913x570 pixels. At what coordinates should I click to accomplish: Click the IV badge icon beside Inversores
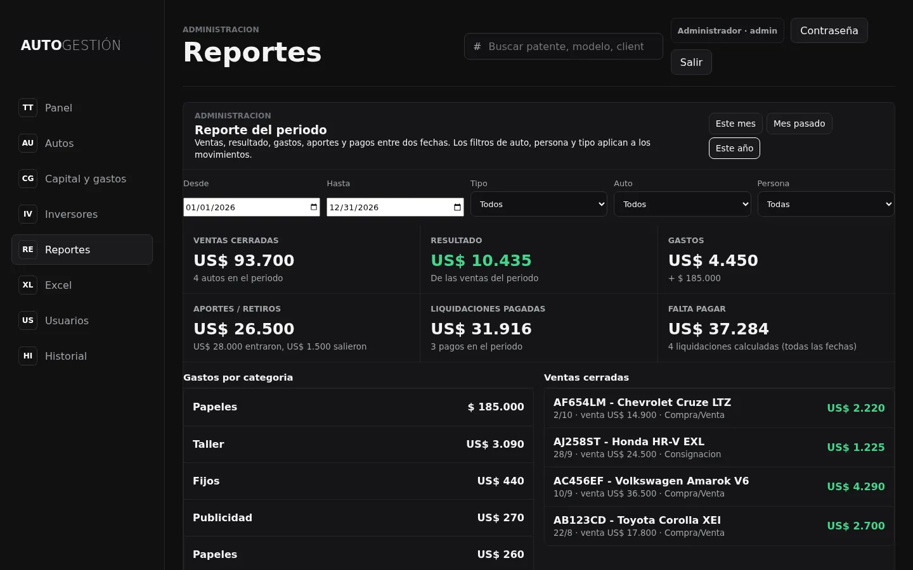pyautogui.click(x=28, y=214)
